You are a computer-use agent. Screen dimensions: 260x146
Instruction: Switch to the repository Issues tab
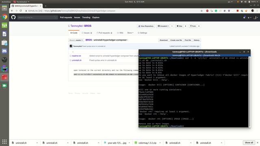coord(87,33)
